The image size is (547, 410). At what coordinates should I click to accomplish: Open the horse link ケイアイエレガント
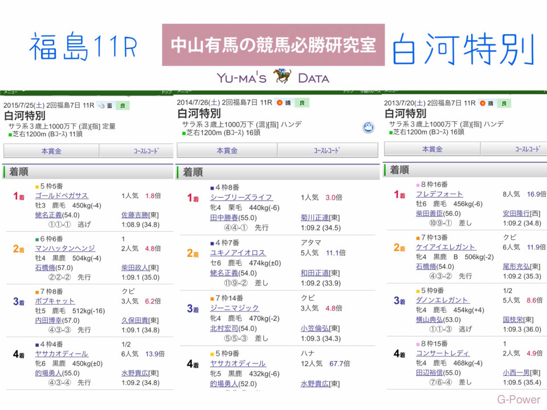(x=446, y=247)
